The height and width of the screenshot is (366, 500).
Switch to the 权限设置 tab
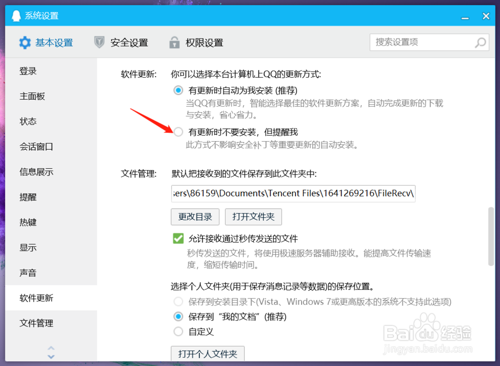pos(196,43)
